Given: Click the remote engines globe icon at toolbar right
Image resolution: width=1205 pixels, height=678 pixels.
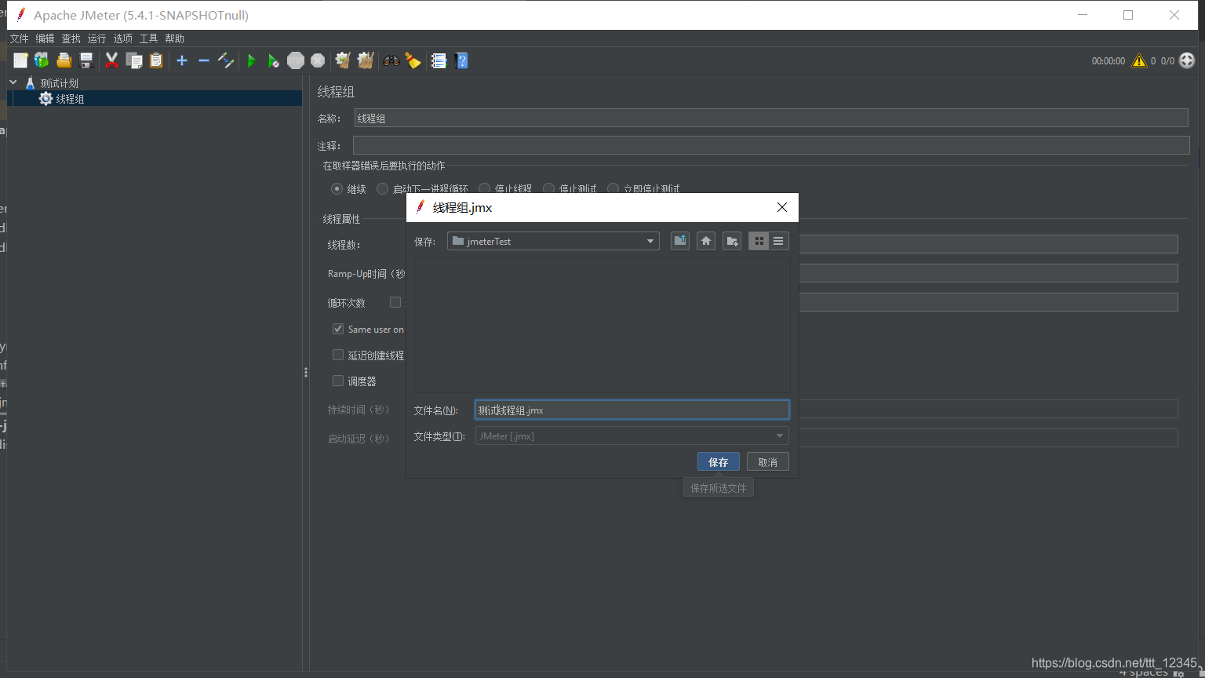Looking at the screenshot, I should pyautogui.click(x=1188, y=60).
